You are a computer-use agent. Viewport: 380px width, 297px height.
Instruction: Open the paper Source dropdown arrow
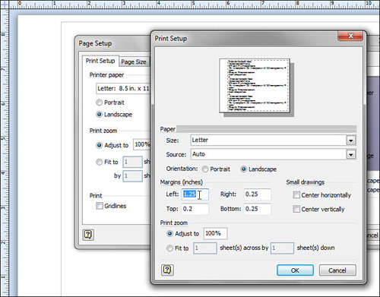(x=351, y=154)
